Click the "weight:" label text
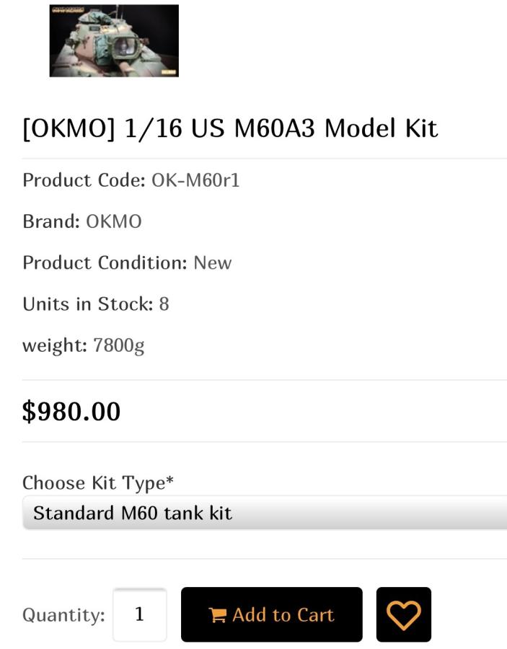This screenshot has height=649, width=507. pyautogui.click(x=55, y=345)
